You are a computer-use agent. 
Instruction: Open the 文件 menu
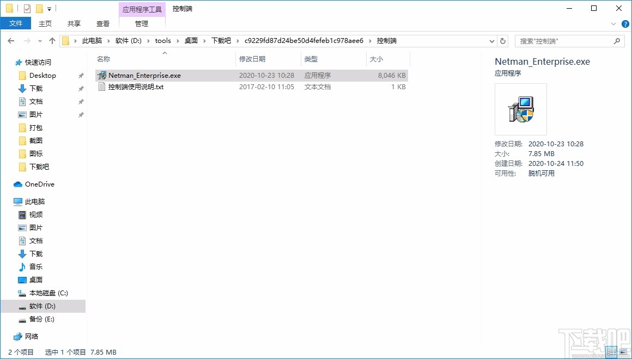(16, 23)
